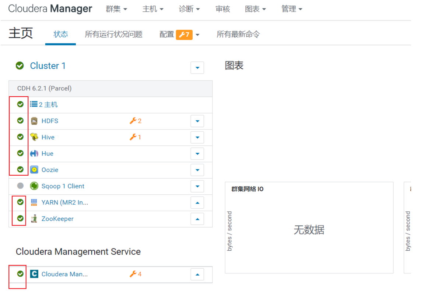Click the Hive bee service icon
Viewport: 435px width, 294px height.
click(34, 137)
